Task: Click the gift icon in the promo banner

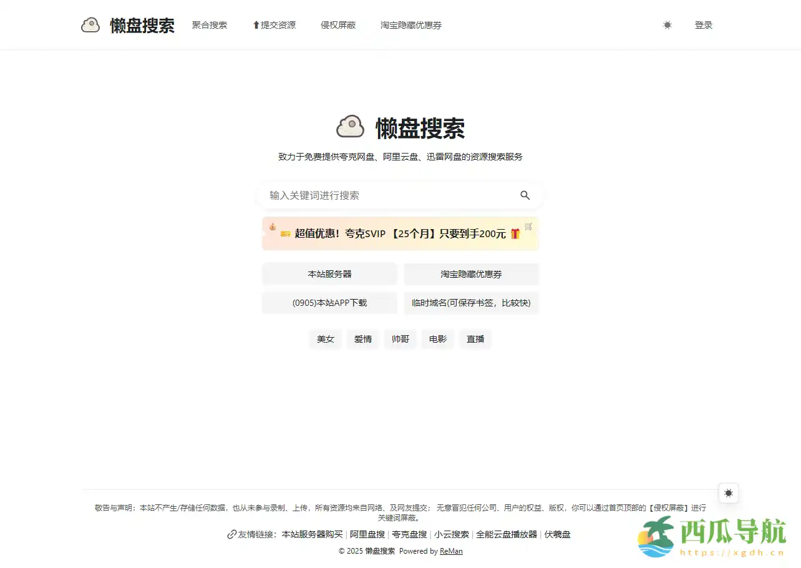Action: pyautogui.click(x=515, y=234)
